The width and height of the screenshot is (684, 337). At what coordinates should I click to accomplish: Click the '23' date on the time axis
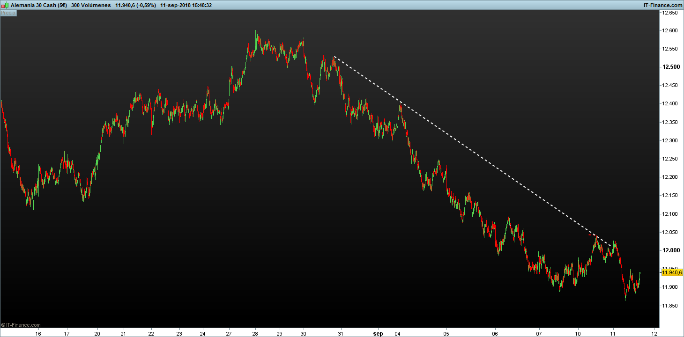click(x=179, y=334)
